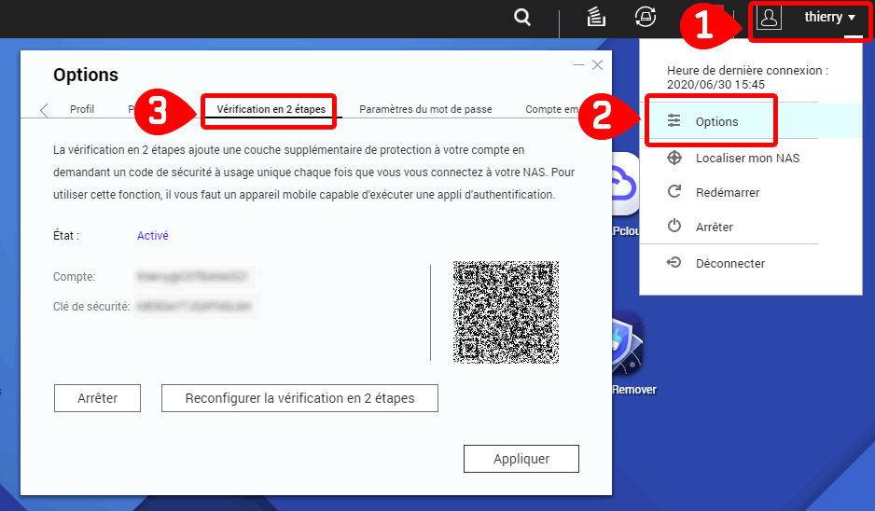Click the power icon next to Arrêter in menu
Image resolution: width=875 pixels, height=511 pixels.
pyautogui.click(x=674, y=227)
